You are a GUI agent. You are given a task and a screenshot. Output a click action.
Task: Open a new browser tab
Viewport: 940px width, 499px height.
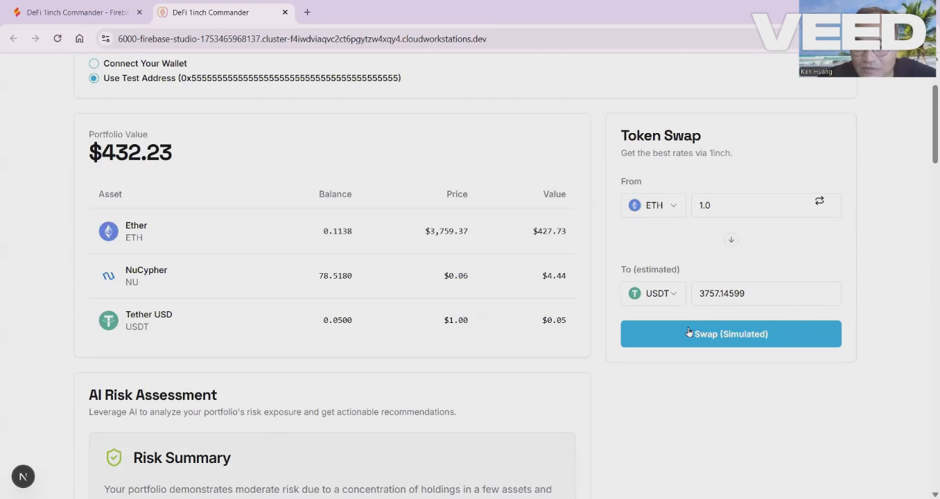307,12
